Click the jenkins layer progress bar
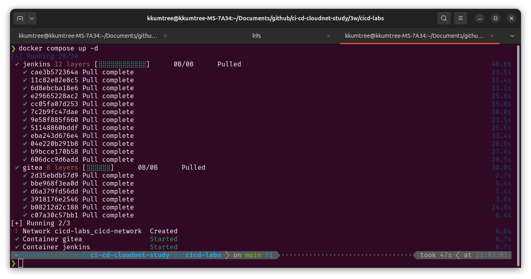Image resolution: width=531 pixels, height=279 pixels. 122,64
